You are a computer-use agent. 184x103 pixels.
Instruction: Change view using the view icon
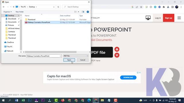click(x=76, y=12)
